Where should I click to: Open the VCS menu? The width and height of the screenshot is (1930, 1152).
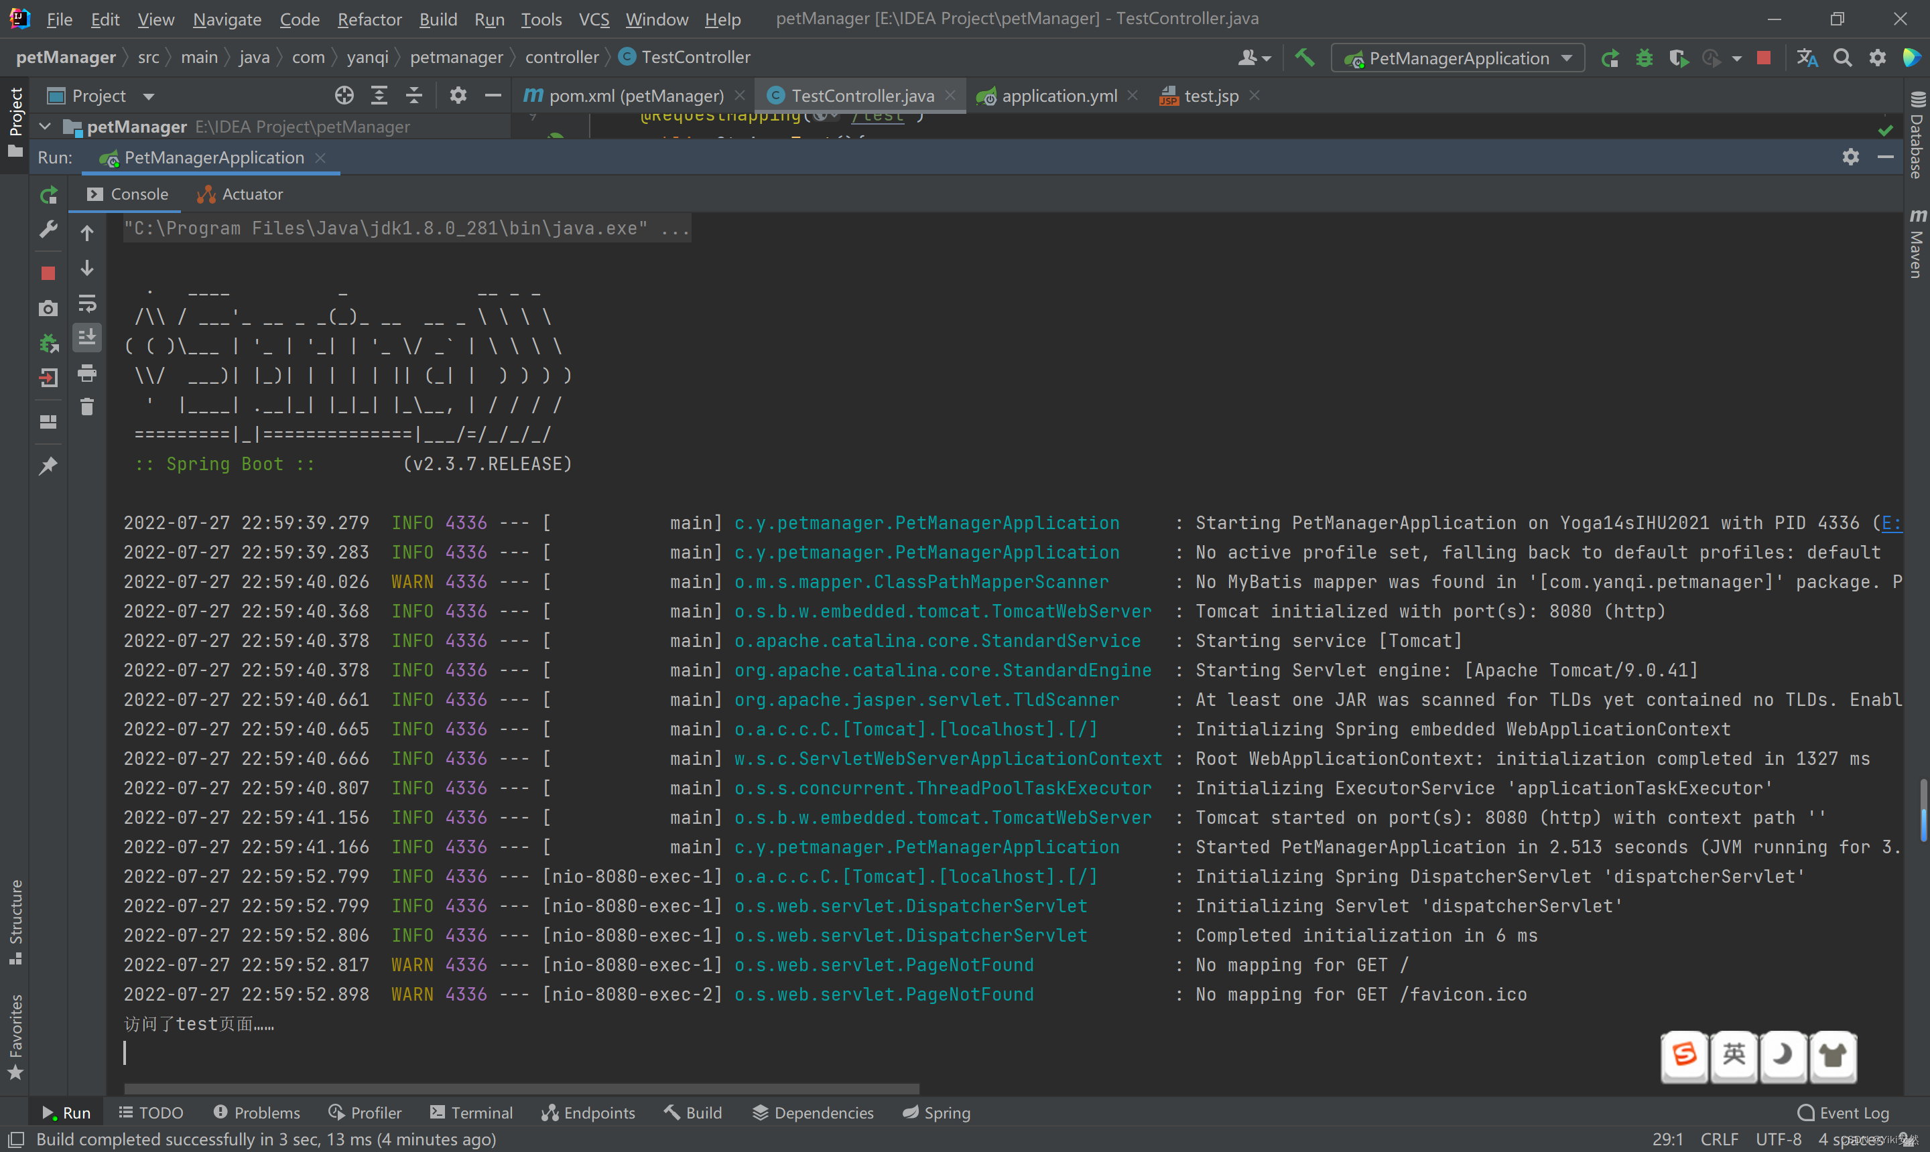point(593,19)
